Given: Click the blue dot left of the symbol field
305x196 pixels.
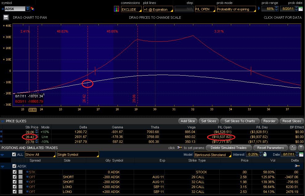Looking at the screenshot, I should [2, 9].
